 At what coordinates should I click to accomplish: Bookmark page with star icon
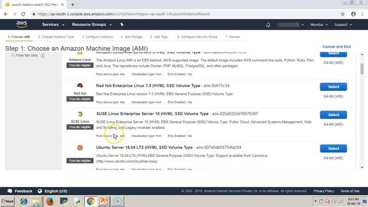point(343,14)
